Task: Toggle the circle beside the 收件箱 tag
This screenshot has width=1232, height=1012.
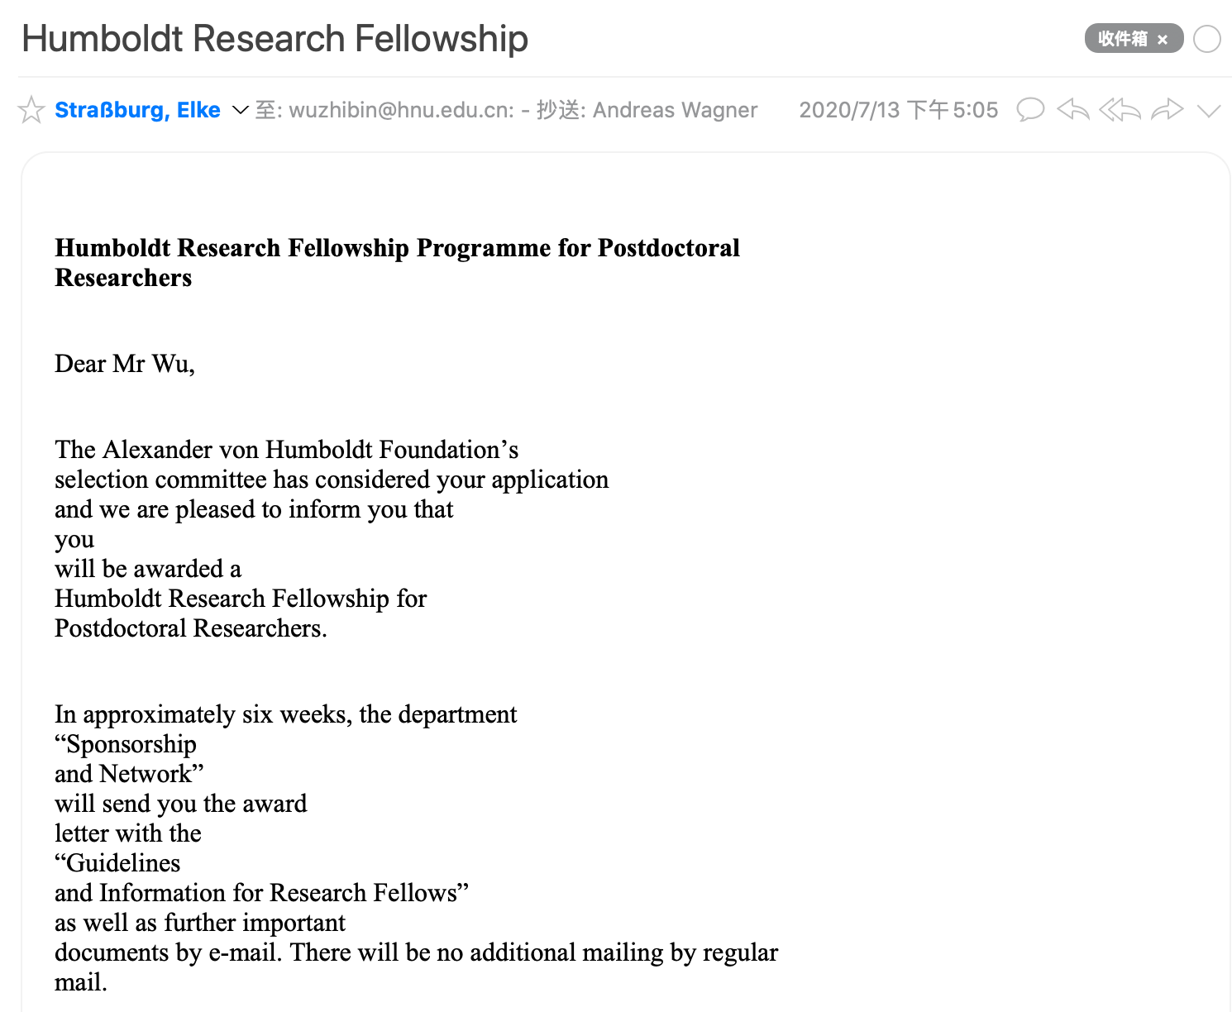Action: [x=1207, y=39]
